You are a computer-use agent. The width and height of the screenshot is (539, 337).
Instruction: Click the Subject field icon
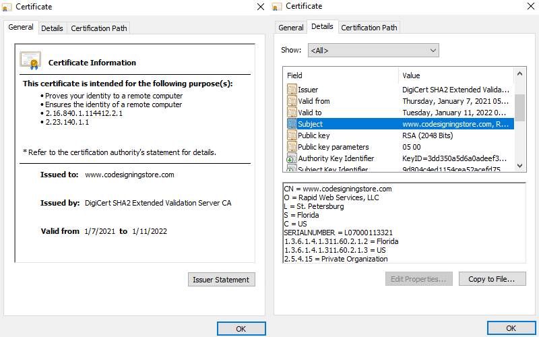[x=292, y=124]
